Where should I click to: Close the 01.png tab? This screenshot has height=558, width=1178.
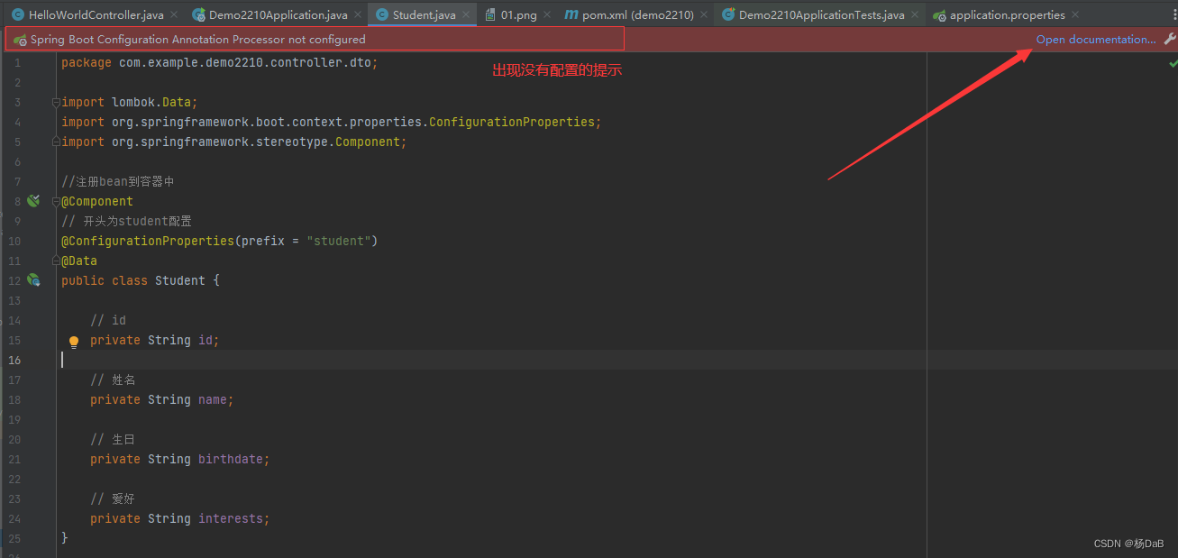tap(546, 15)
